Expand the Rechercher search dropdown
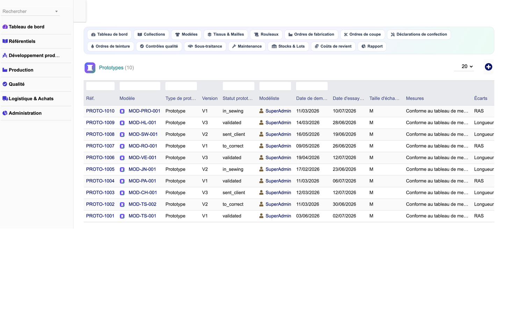Screen dimensions: 505x312 (56, 12)
